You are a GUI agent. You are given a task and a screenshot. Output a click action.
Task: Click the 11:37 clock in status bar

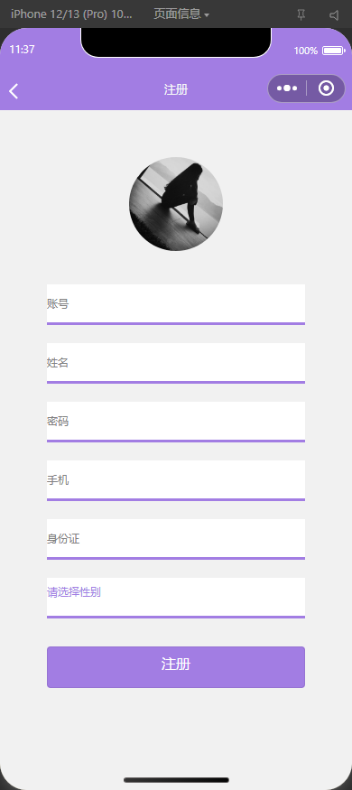pyautogui.click(x=23, y=50)
